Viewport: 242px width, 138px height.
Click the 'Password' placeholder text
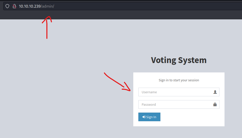(149, 105)
